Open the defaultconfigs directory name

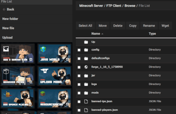click(x=101, y=58)
